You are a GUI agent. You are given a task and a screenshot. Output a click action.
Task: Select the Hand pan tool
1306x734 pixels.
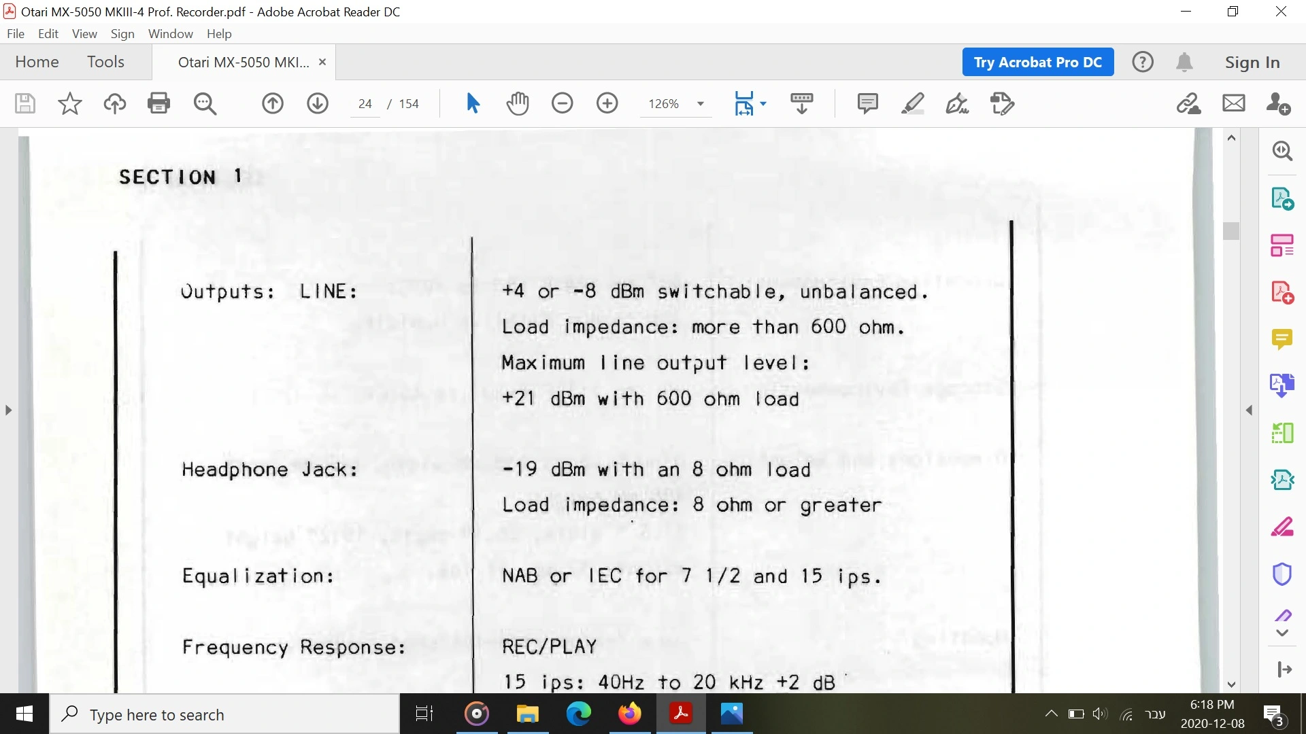(518, 103)
